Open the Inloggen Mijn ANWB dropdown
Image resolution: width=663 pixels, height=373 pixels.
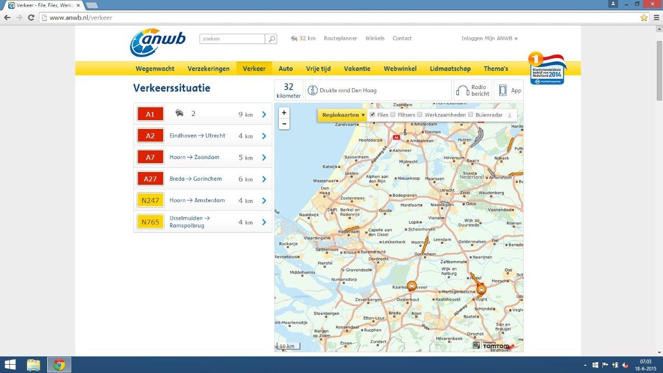pyautogui.click(x=489, y=38)
